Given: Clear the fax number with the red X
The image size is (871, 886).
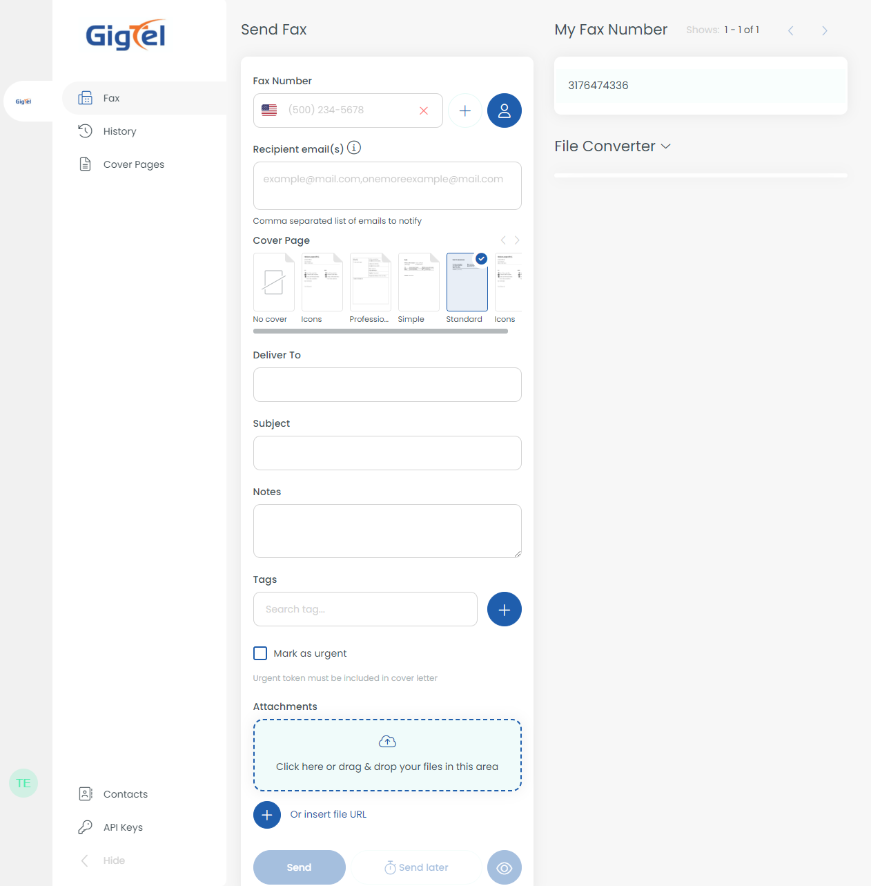Looking at the screenshot, I should 423,110.
